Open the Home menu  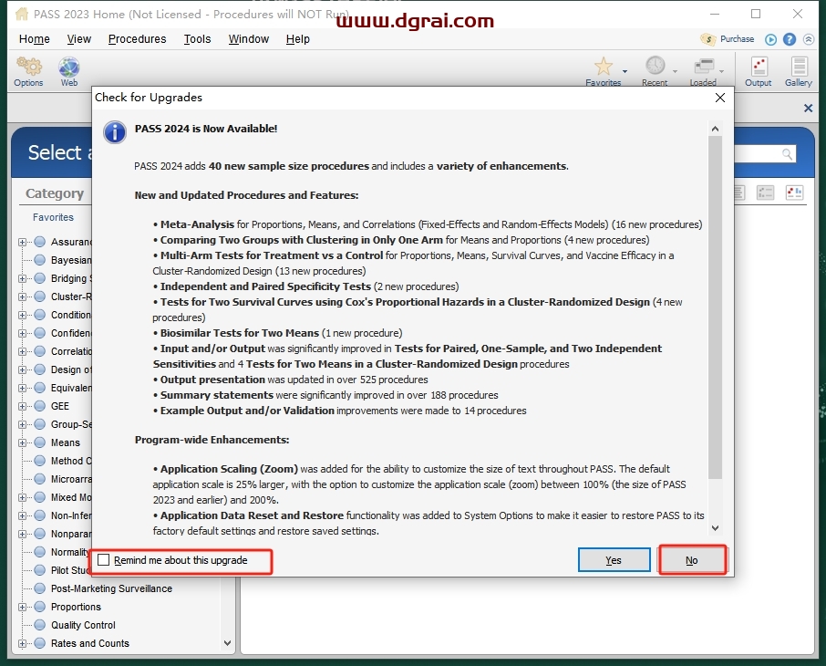click(x=35, y=39)
